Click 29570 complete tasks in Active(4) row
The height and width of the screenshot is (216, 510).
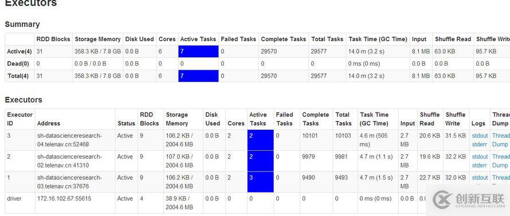269,51
